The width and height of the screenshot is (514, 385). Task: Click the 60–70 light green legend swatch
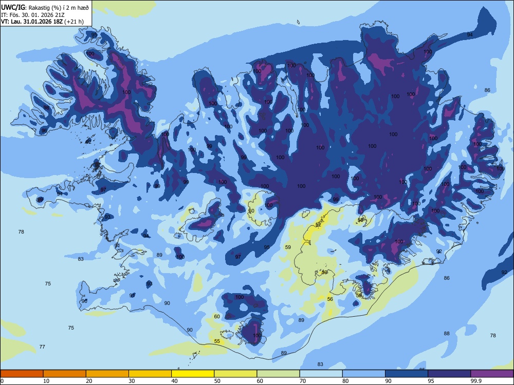(x=278, y=374)
